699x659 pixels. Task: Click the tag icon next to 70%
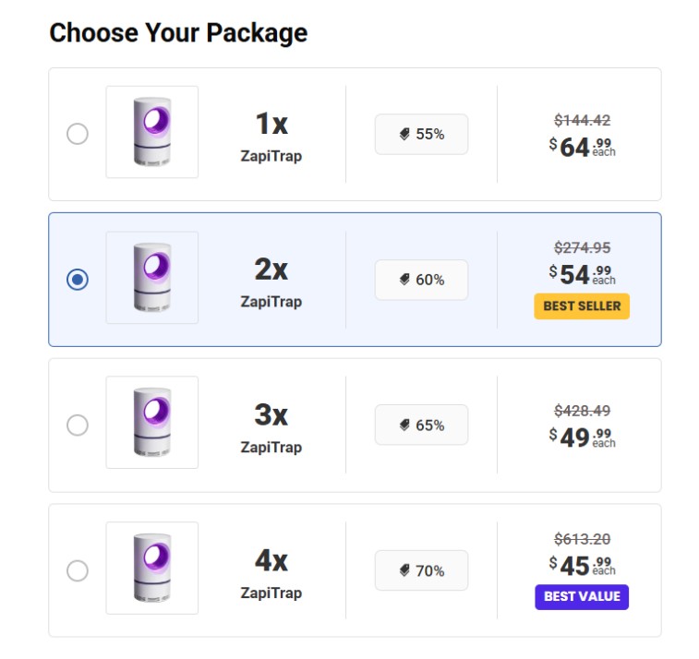click(x=404, y=570)
